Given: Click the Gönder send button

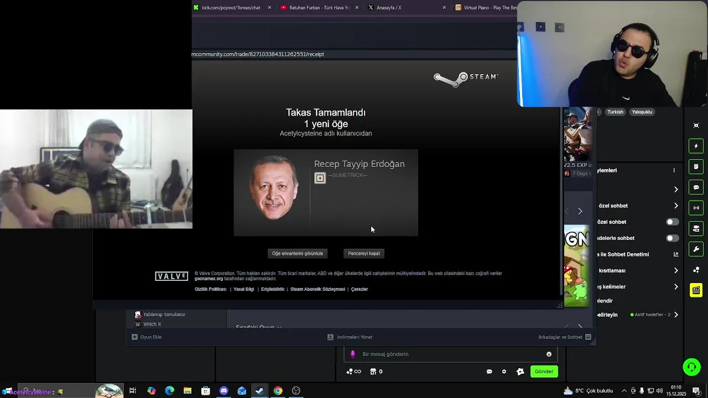Looking at the screenshot, I should [544, 371].
